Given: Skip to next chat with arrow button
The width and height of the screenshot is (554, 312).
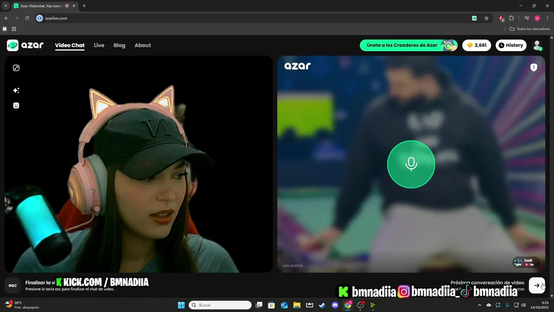Looking at the screenshot, I should pyautogui.click(x=537, y=285).
